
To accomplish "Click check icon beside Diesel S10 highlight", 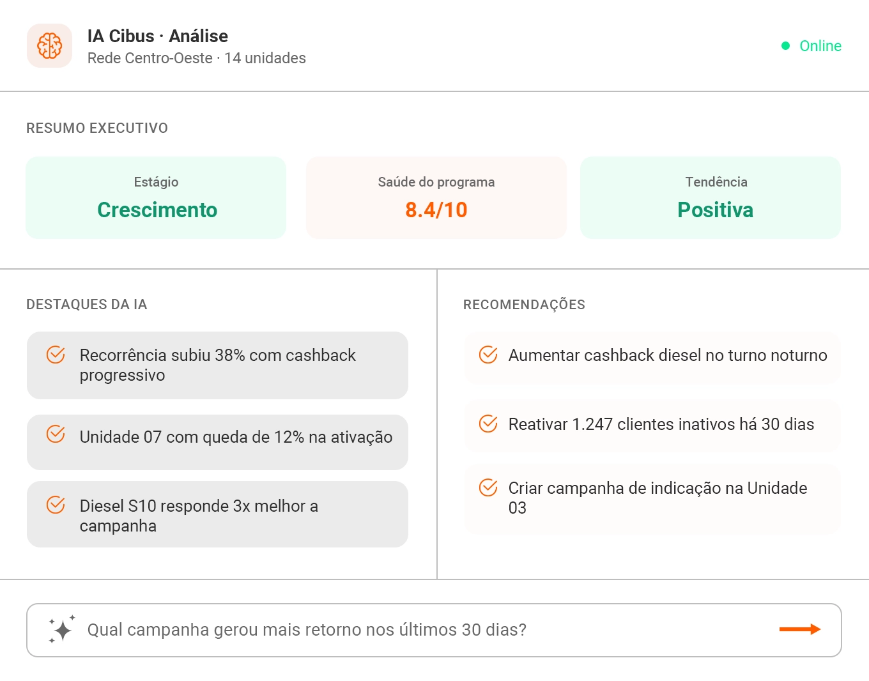I will tap(56, 505).
